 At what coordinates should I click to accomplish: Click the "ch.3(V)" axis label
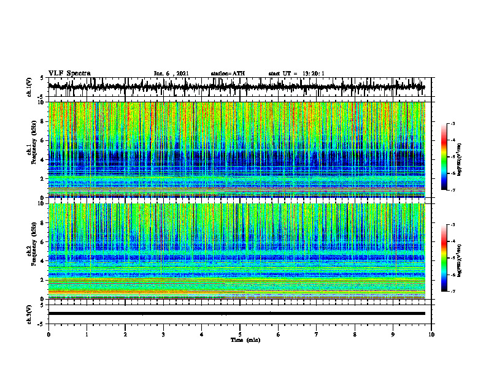click(x=29, y=314)
